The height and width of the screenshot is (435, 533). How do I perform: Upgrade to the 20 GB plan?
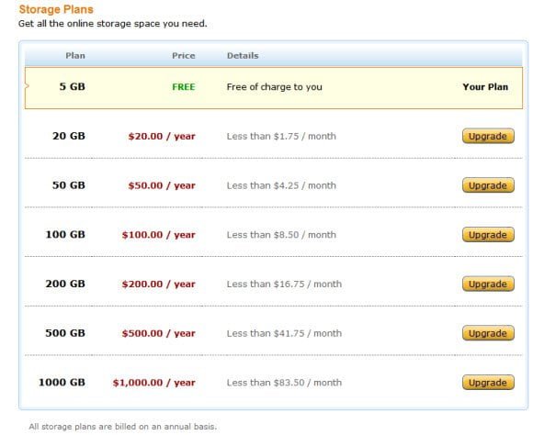click(x=488, y=136)
